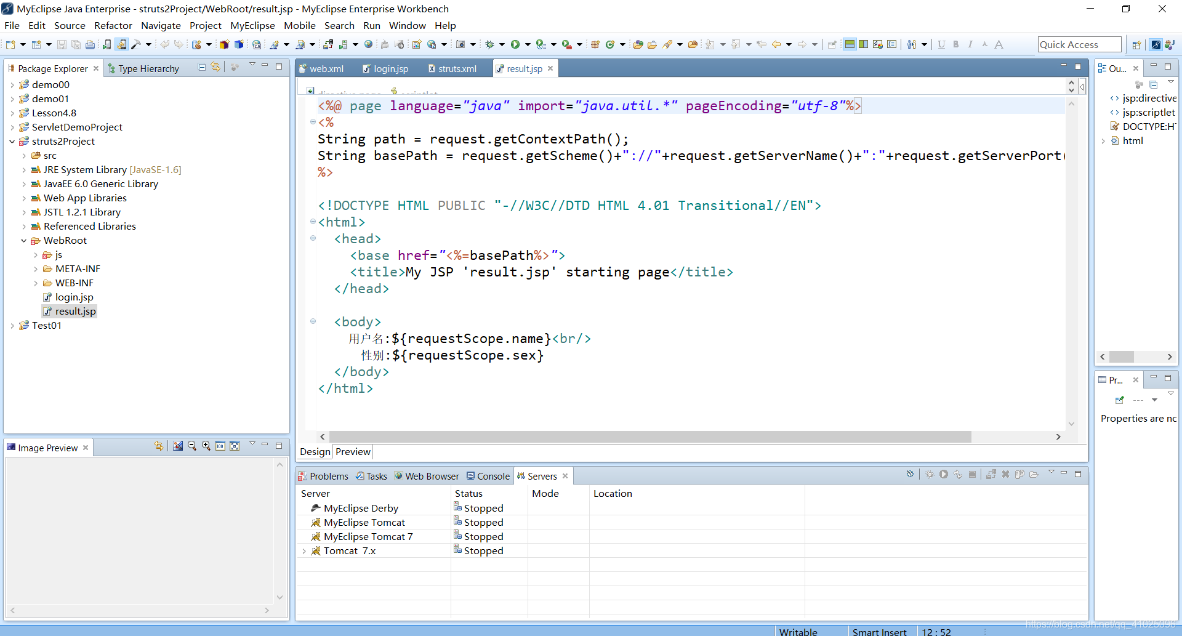
Task: Click the underline U formatting icon
Action: pyautogui.click(x=941, y=44)
